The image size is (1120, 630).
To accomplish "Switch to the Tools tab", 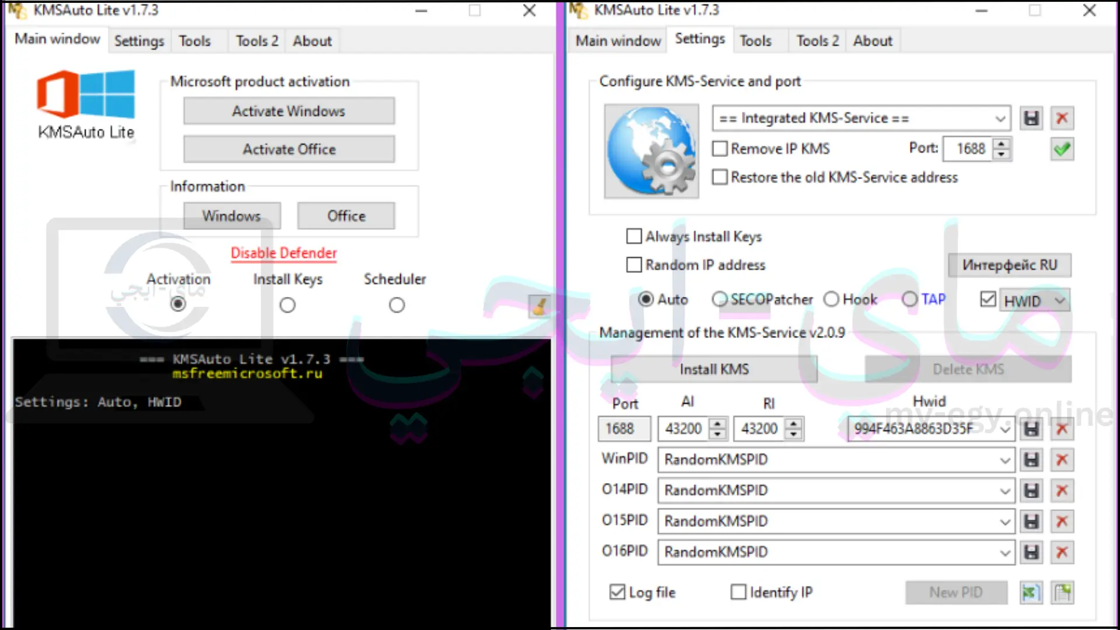I will coord(195,41).
